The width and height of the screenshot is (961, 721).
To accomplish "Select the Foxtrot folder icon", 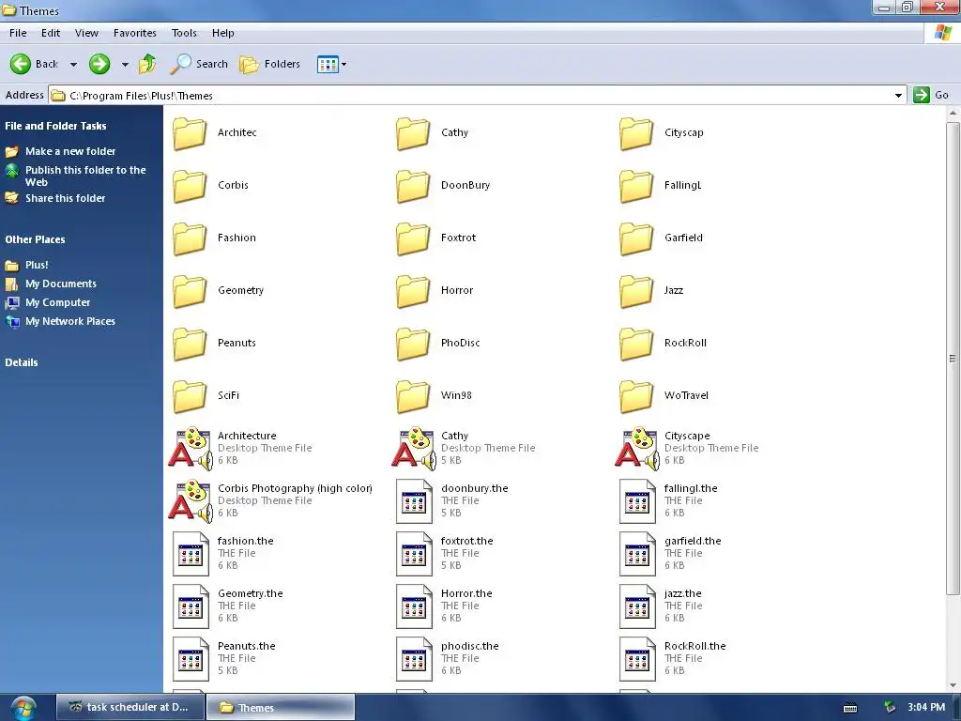I will coord(413,238).
